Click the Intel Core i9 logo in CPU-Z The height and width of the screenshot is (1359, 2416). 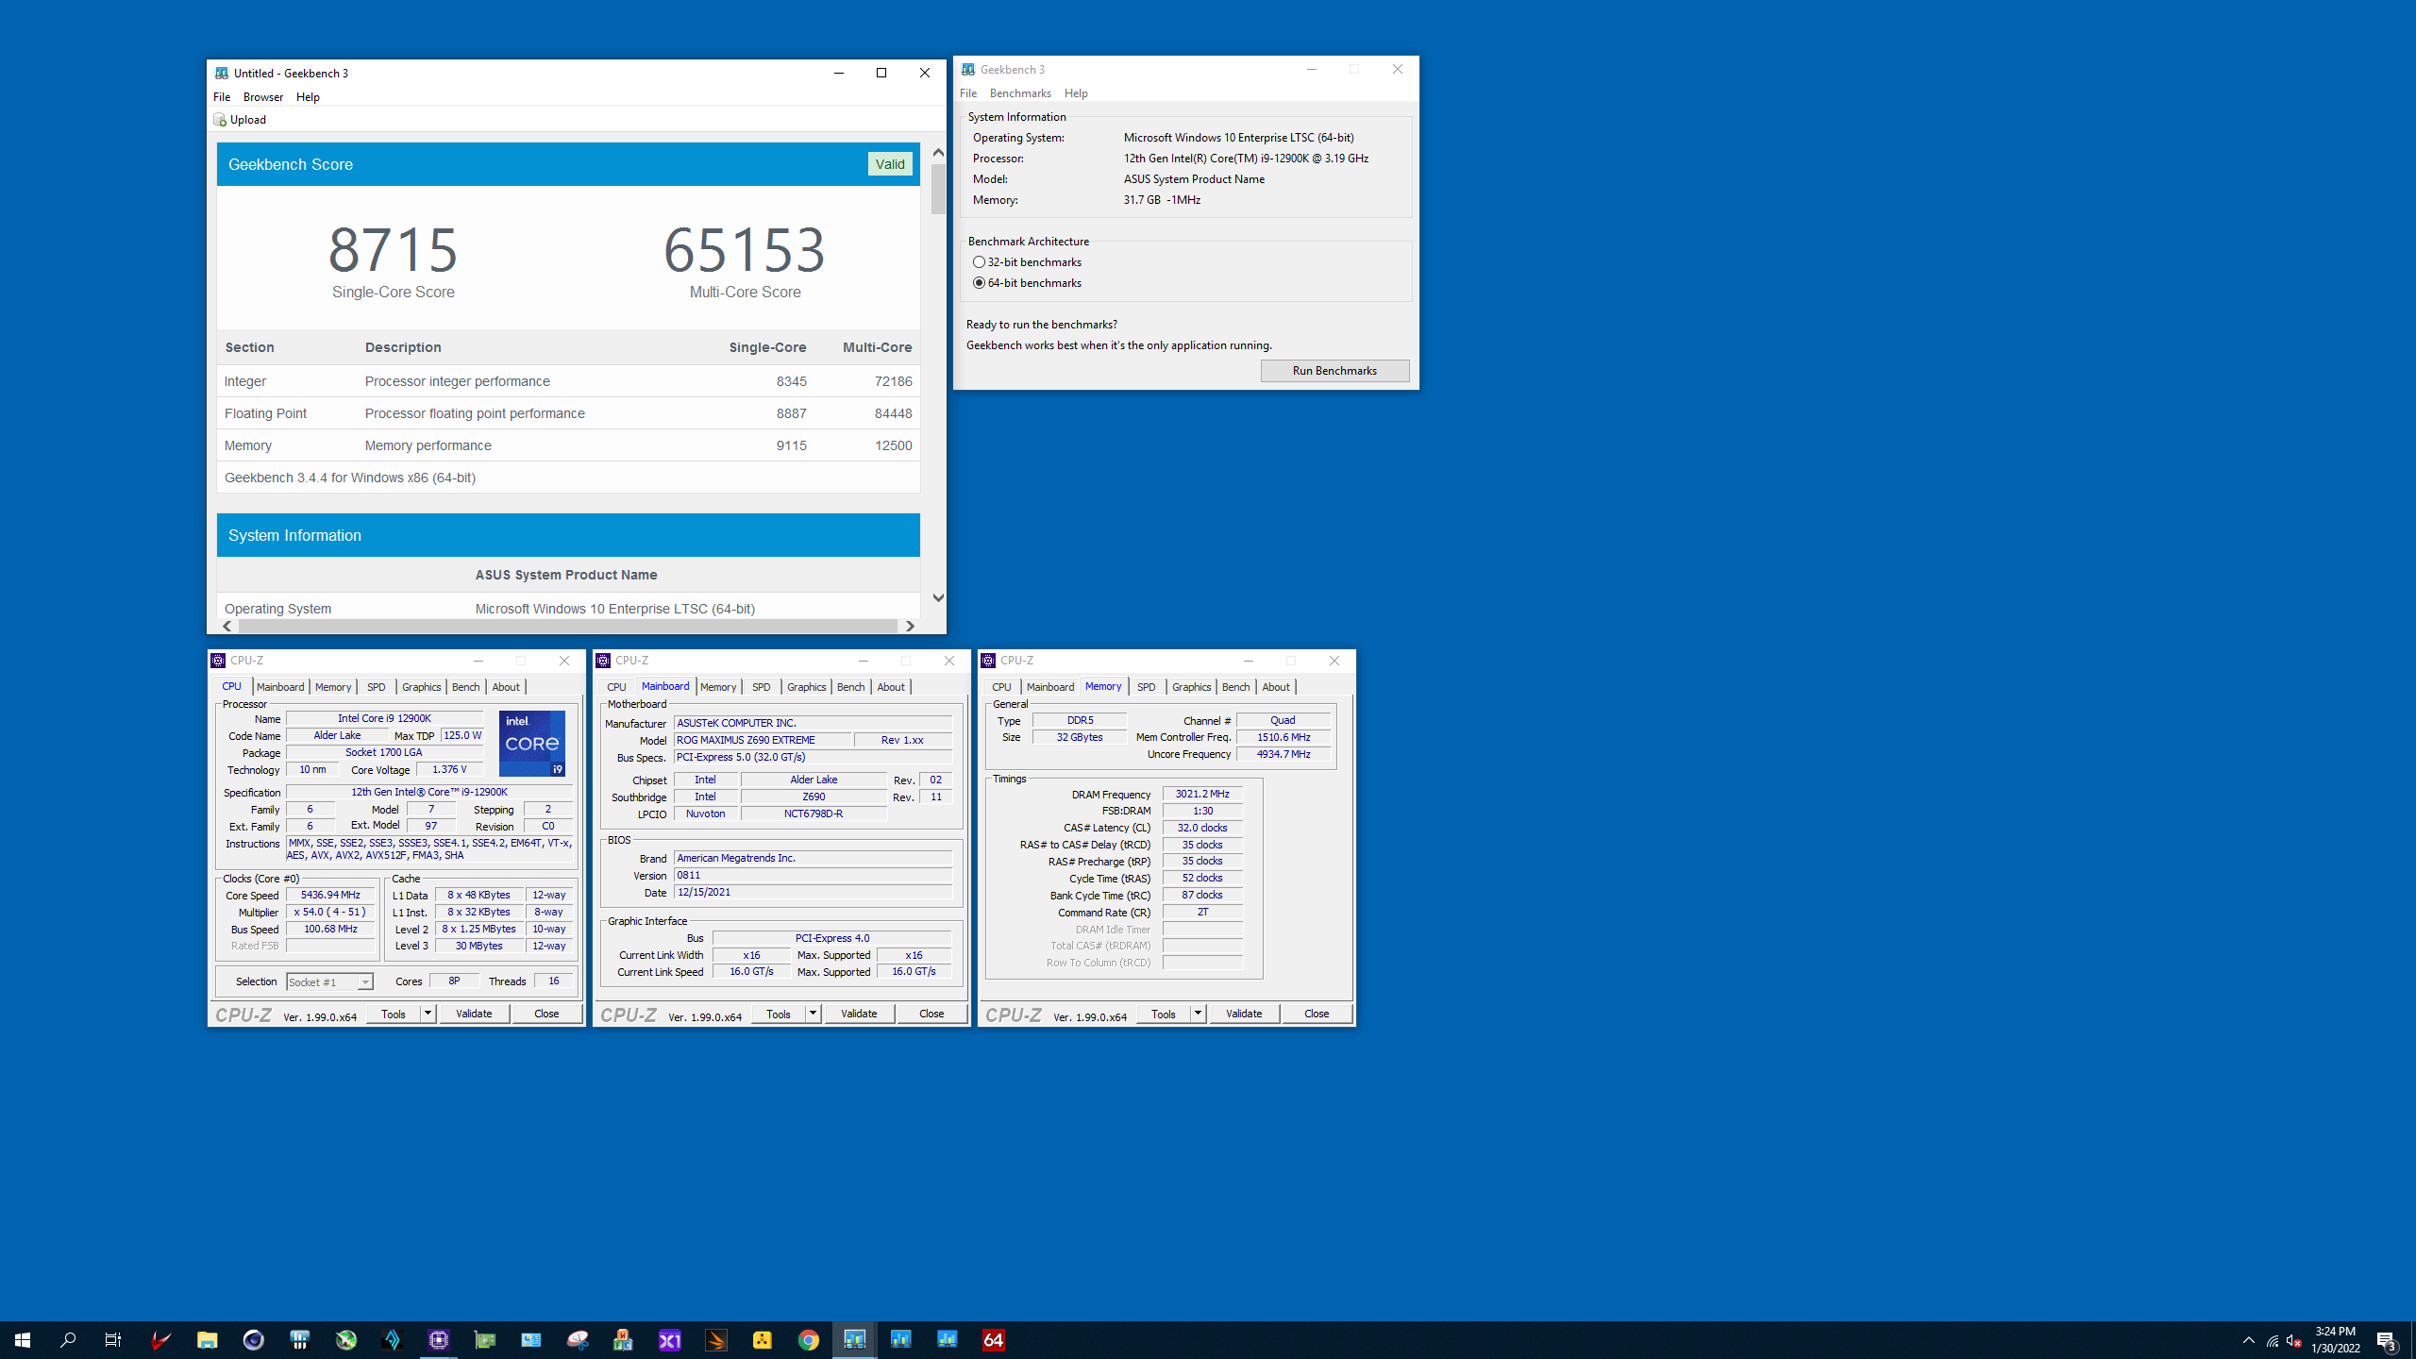tap(531, 744)
